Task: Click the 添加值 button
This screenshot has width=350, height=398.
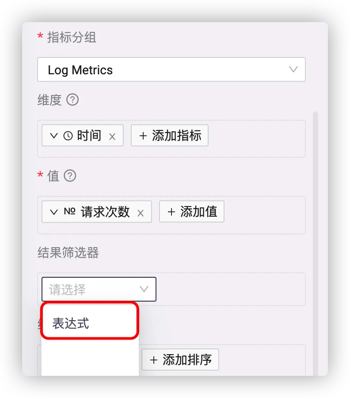Action: (192, 211)
